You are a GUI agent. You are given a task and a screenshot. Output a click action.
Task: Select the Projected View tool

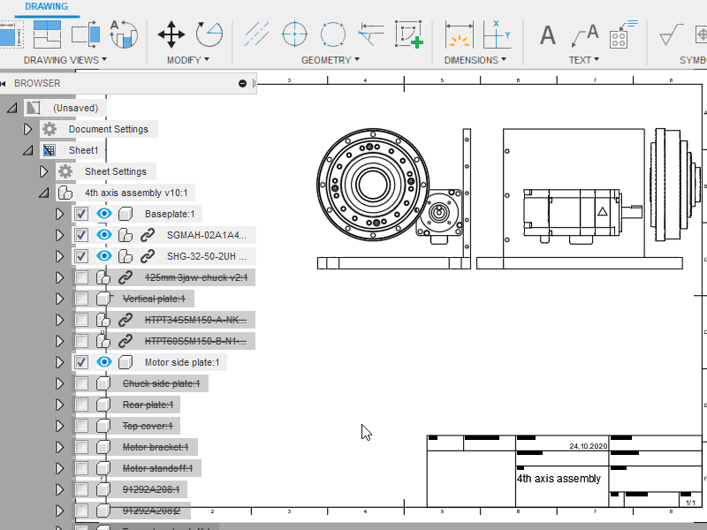click(46, 34)
